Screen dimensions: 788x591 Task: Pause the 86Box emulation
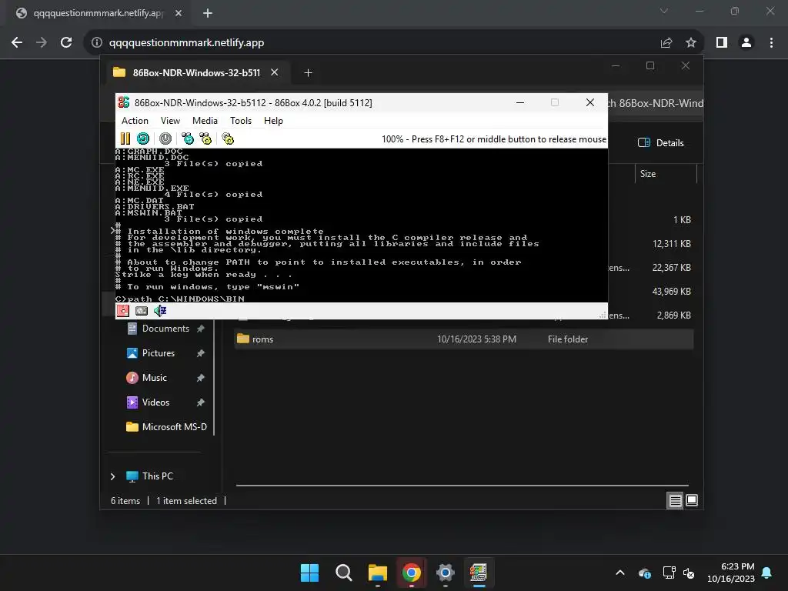pos(125,139)
